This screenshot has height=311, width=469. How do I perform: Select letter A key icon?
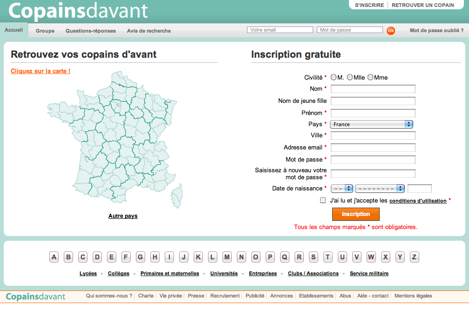[54, 257]
